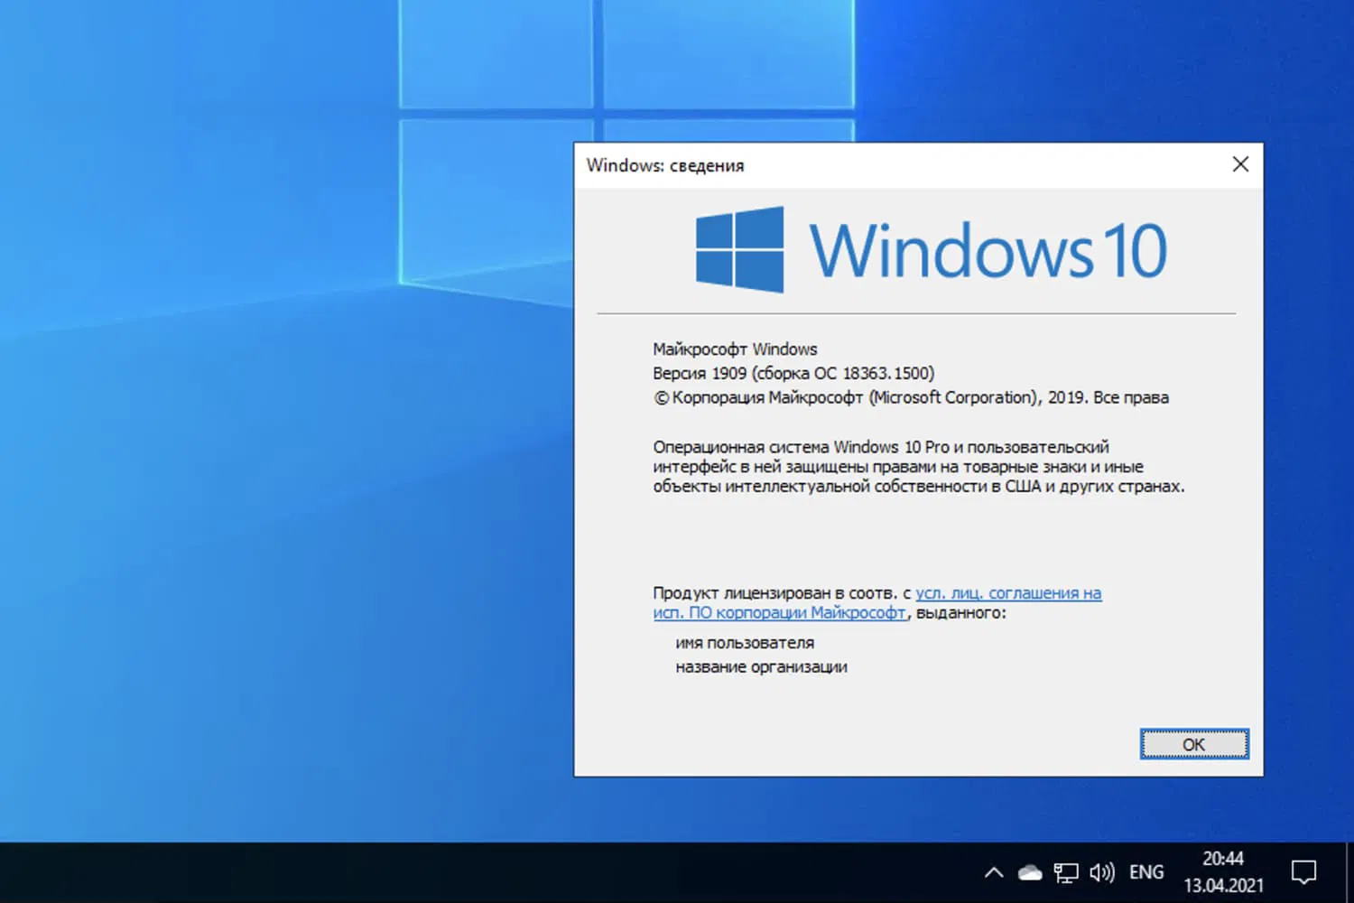1354x903 pixels.
Task: Expand hidden icons with the taskbar chevron
Action: pyautogui.click(x=993, y=872)
